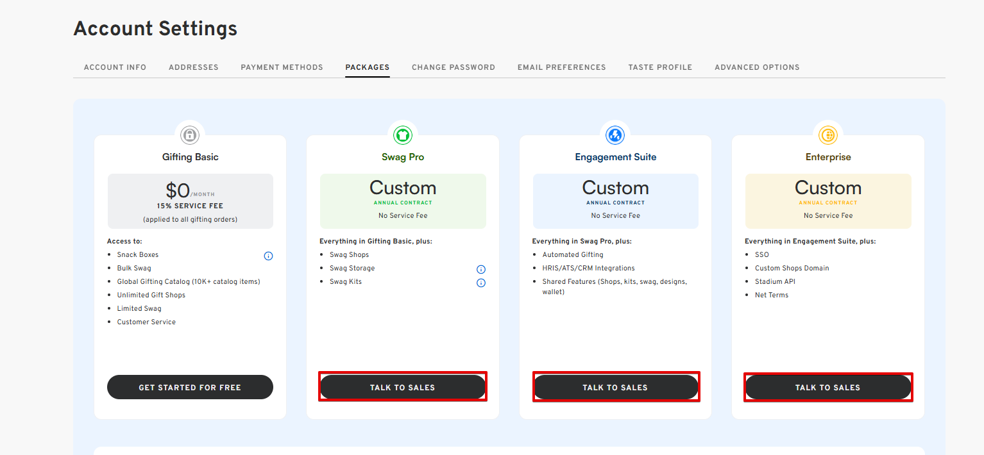Viewport: 984px width, 455px height.
Task: Open the info icon beside Swag Kits
Action: click(481, 283)
